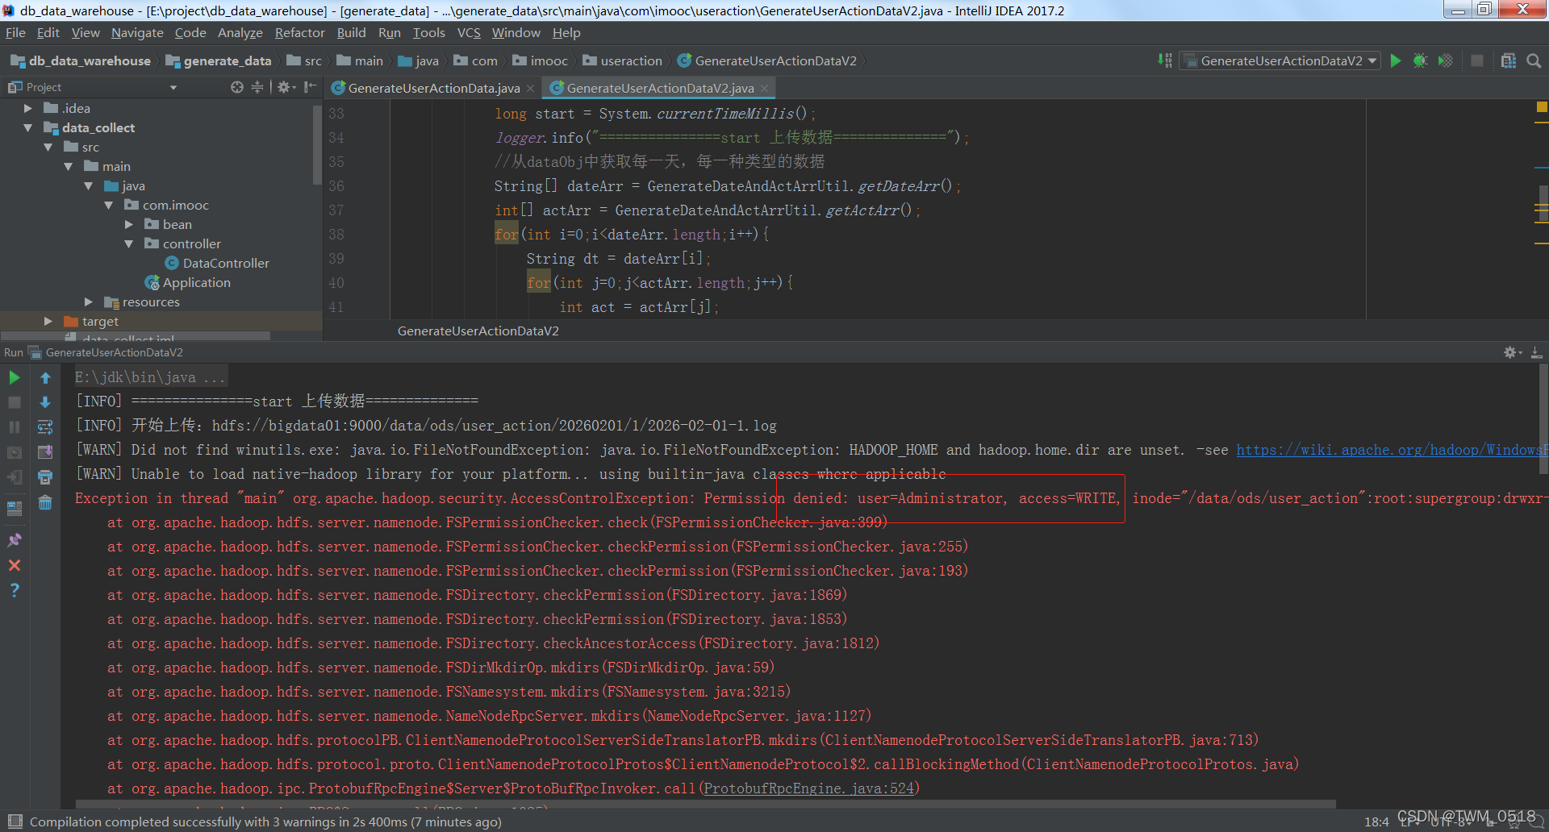Image resolution: width=1549 pixels, height=832 pixels.
Task: Restore layout icon in Run panel
Action: [x=15, y=508]
